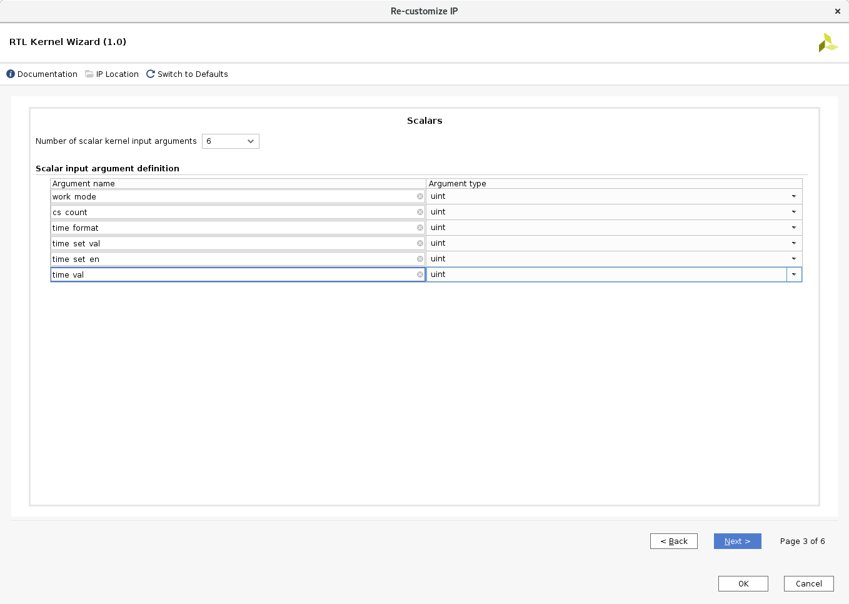Click Switch to Defaults refresh icon

[x=151, y=74]
